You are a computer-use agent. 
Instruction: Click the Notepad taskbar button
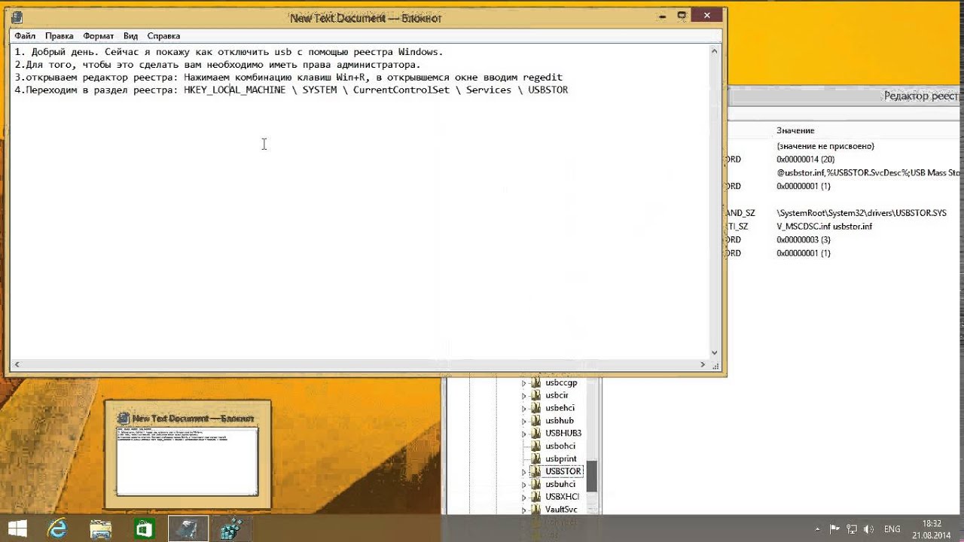pyautogui.click(x=188, y=528)
